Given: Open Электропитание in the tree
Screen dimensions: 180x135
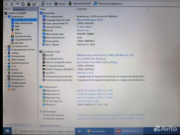Looking at the screenshot, I should (x=21, y=36).
